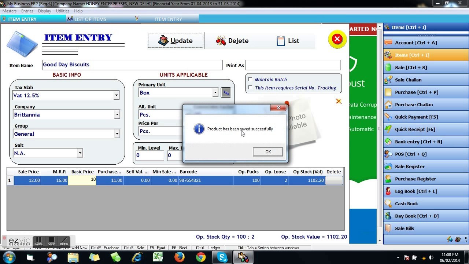Enable This Item requires Serial No. Tracking
Screen dimensions: 469x264
[x=250, y=88]
